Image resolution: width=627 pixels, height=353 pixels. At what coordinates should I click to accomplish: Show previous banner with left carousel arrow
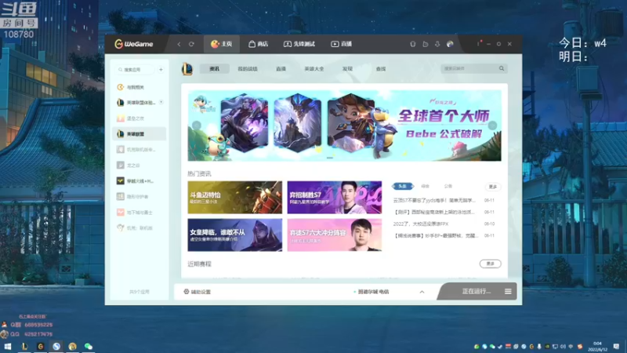(197, 126)
